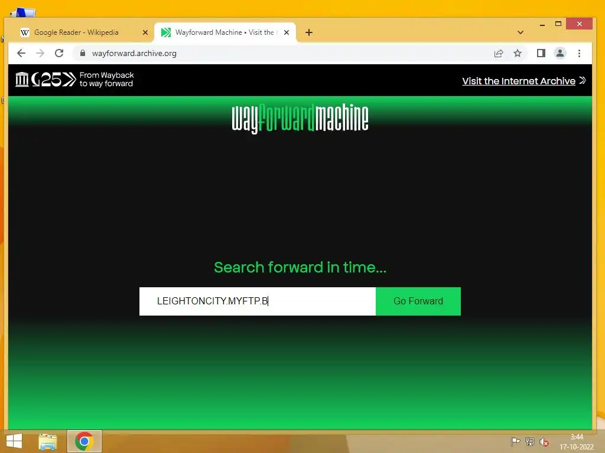605x453 pixels.
Task: Open the Chrome profile avatar
Action: 560,53
